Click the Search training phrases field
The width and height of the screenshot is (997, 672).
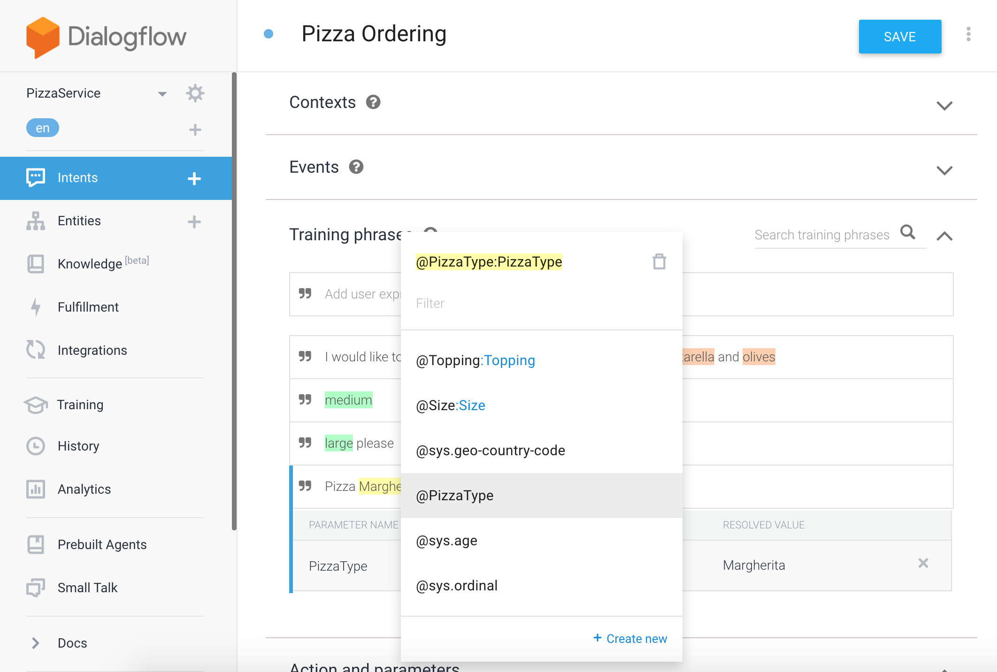coord(823,235)
